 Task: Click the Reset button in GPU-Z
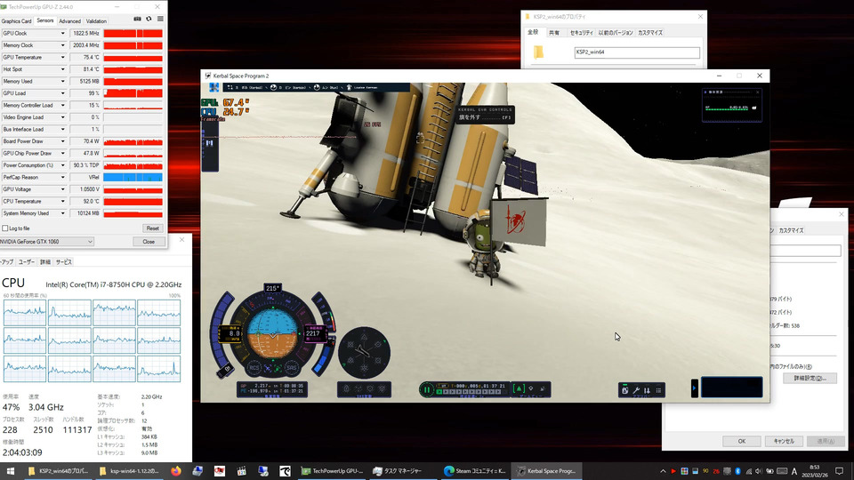coord(152,228)
